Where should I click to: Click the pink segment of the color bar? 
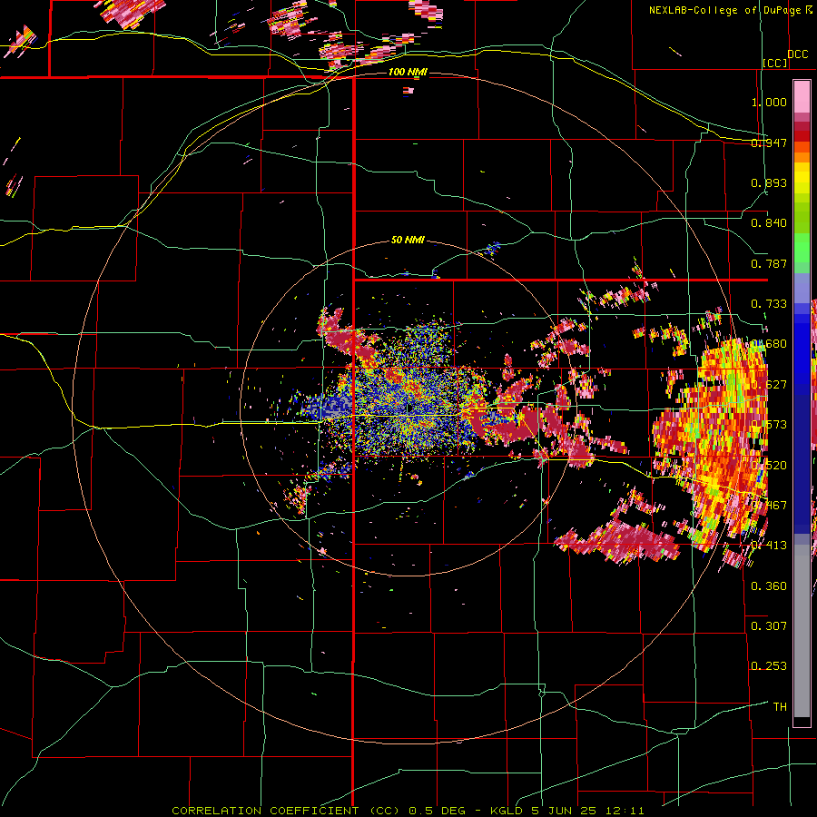pyautogui.click(x=802, y=96)
